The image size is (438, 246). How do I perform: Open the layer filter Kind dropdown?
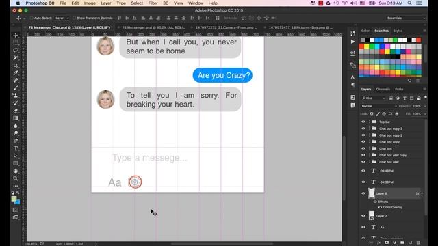coord(374,98)
